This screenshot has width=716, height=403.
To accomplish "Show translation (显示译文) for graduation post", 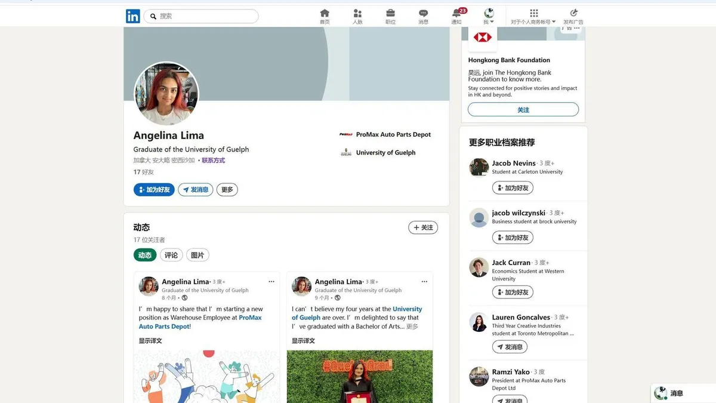I will (x=303, y=341).
